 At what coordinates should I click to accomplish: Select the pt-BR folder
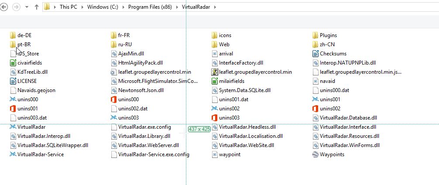[20, 44]
